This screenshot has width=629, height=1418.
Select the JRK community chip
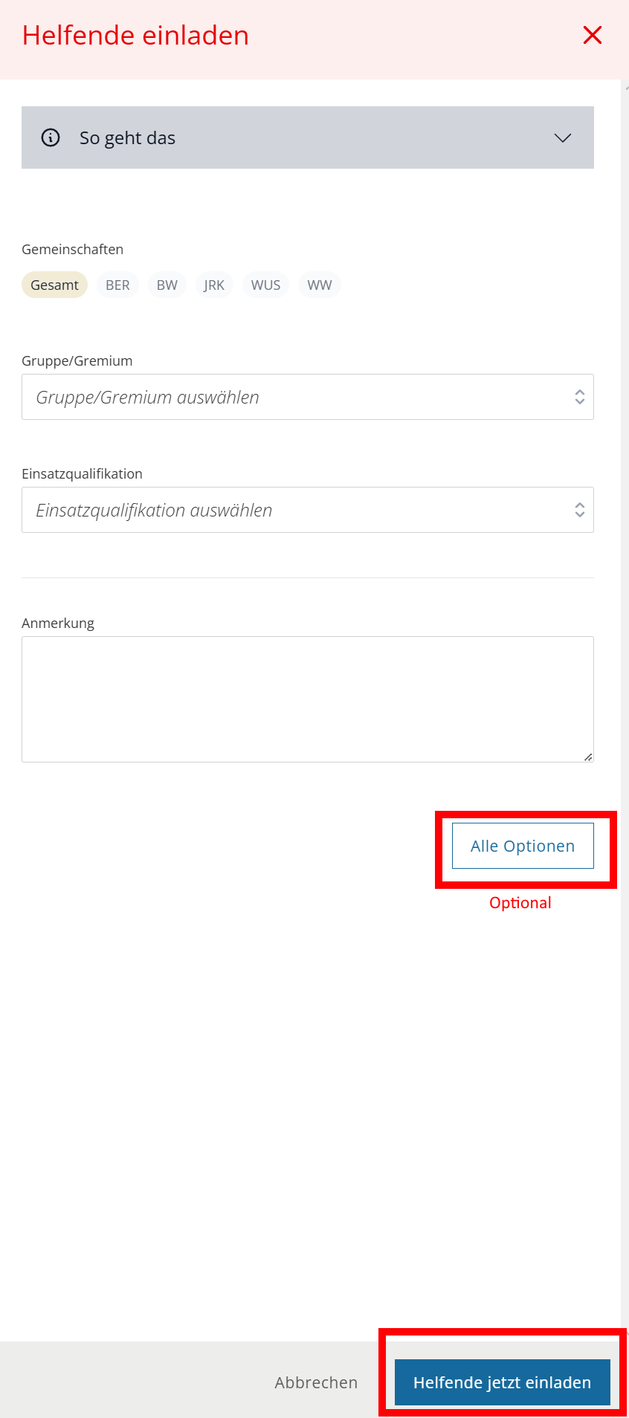pyautogui.click(x=214, y=285)
